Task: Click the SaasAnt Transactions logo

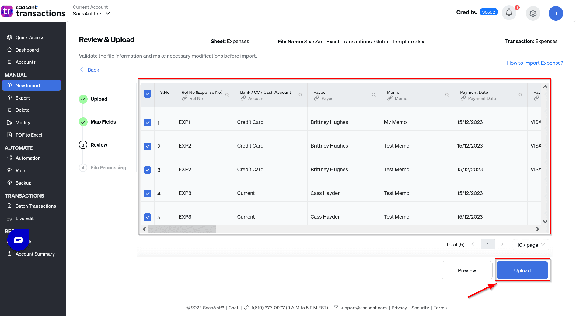Action: tap(33, 11)
